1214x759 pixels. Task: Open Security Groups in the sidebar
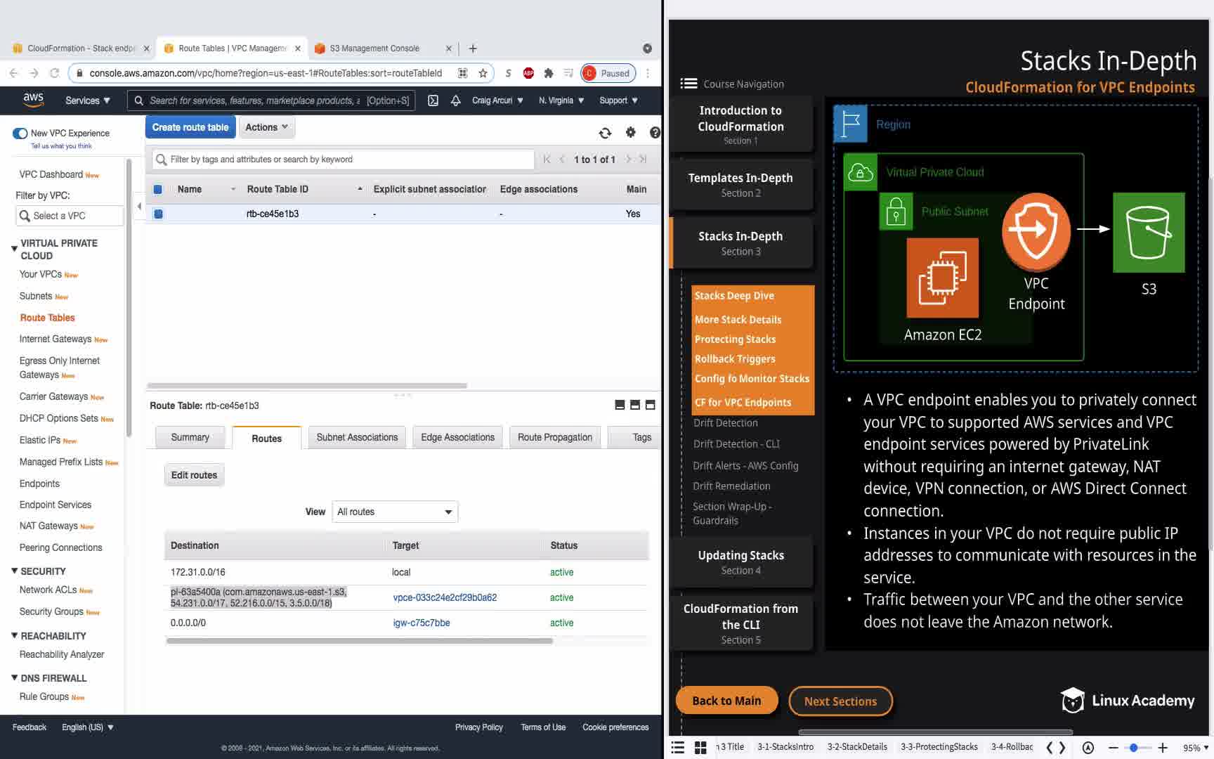click(x=51, y=611)
